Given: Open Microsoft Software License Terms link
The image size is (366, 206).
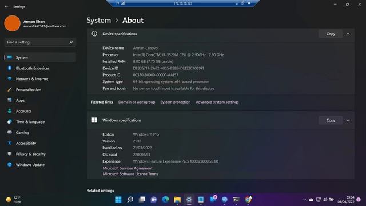Looking at the screenshot, I should pyautogui.click(x=130, y=174).
